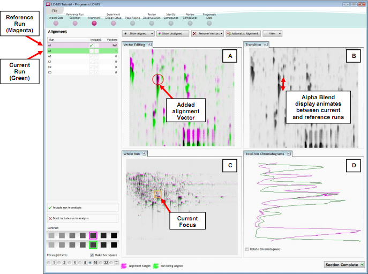Maximize the Whole Run panel
The image size is (368, 274).
tap(144, 153)
